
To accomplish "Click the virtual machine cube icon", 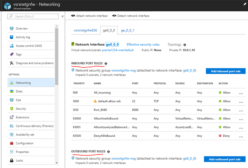I will [x=8, y=6].
